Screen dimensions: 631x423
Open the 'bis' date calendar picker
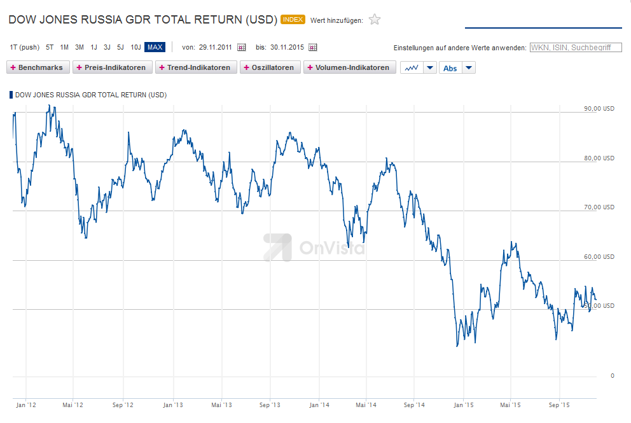point(313,48)
